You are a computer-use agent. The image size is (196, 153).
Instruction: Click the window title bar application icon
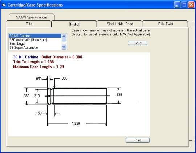click(x=4, y=5)
